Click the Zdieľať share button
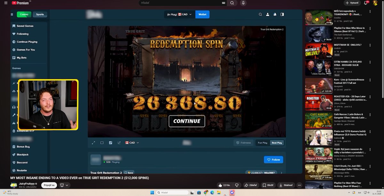Viewport: 384px width, 196px height. [x=251, y=185]
